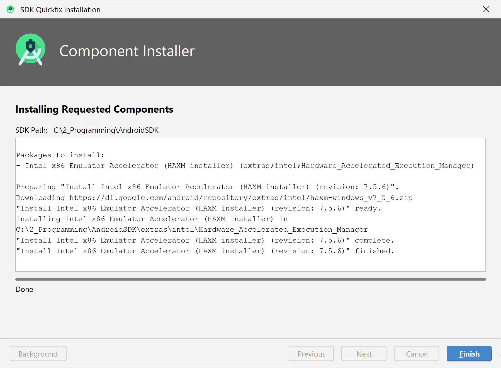Click the Next button
Screen dimensions: 501x368
[364, 354]
